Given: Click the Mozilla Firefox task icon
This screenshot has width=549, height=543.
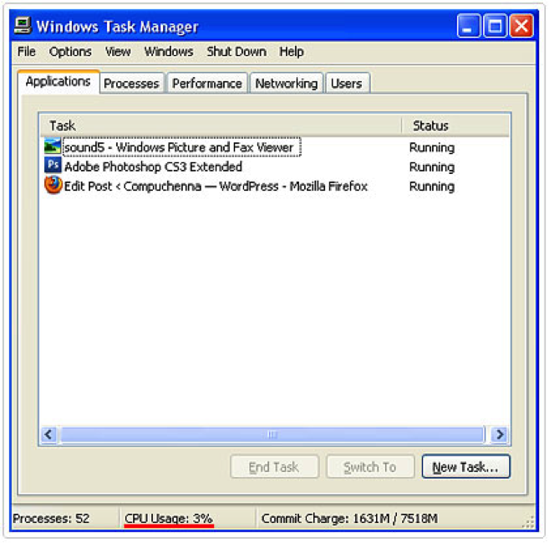Looking at the screenshot, I should (53, 185).
